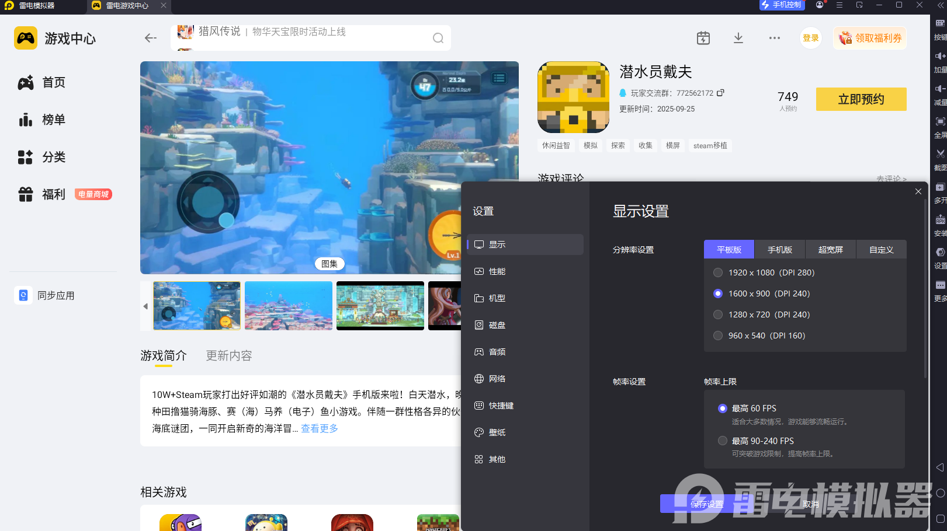Click the 登录 login button

[x=811, y=38]
